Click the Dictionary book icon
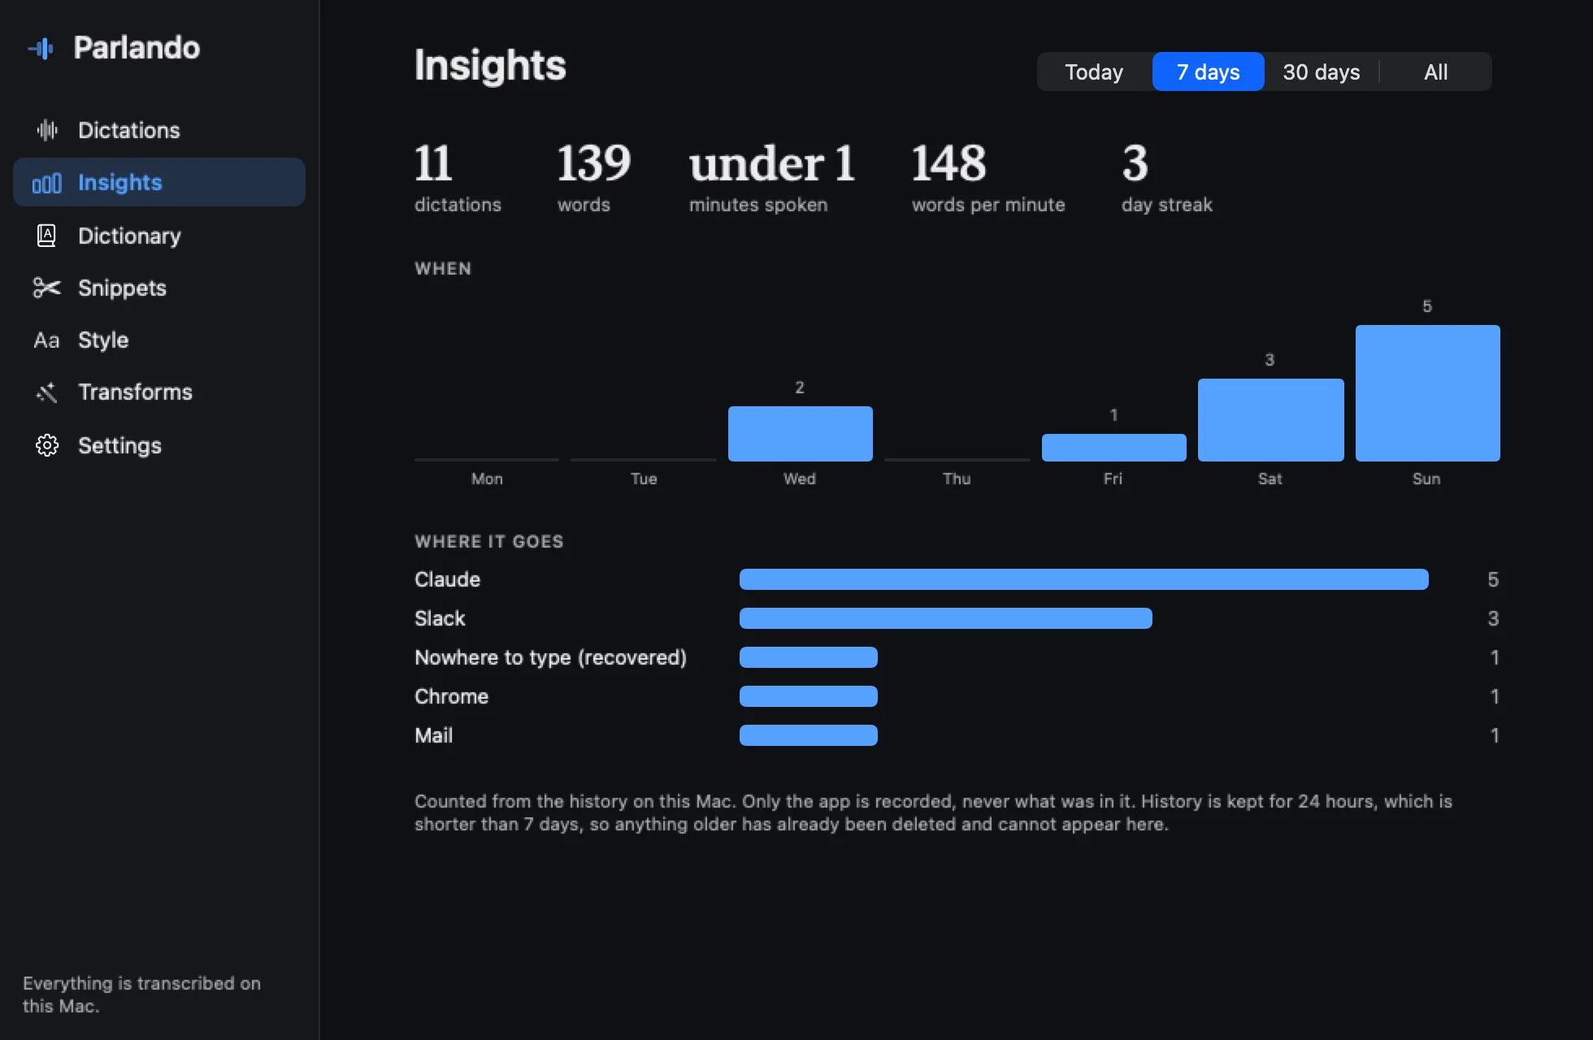The image size is (1593, 1040). [x=47, y=236]
